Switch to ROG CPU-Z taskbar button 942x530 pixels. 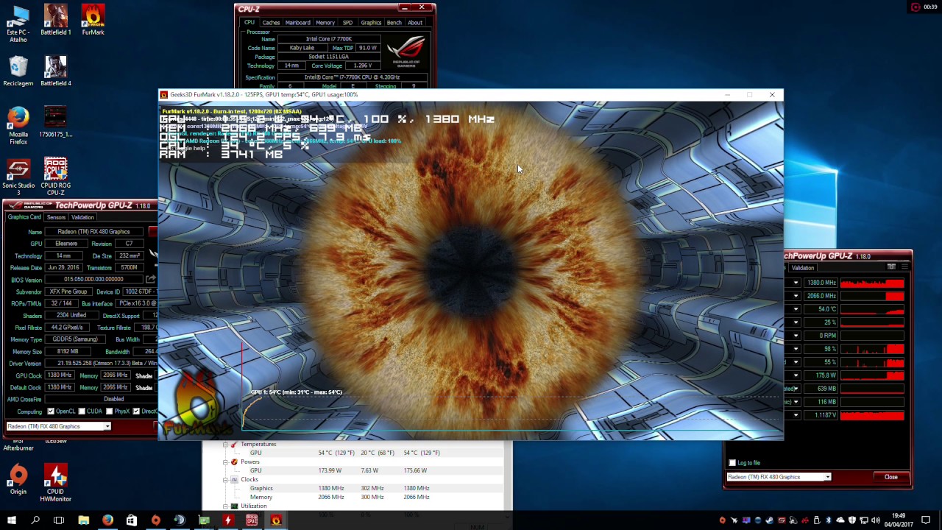point(252,520)
